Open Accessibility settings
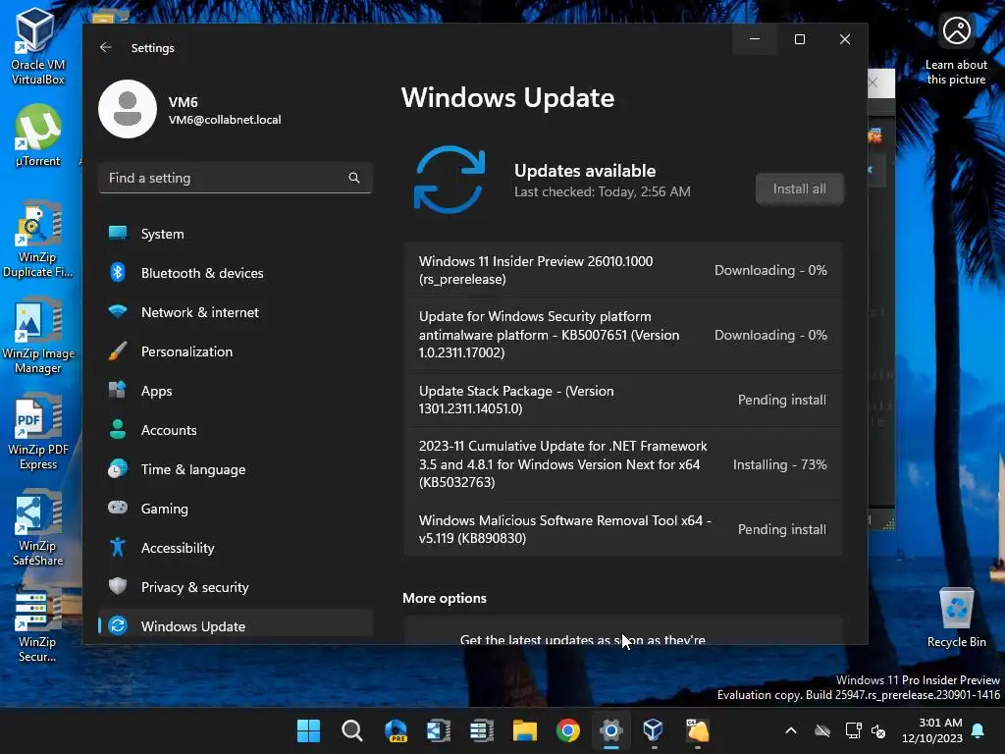The width and height of the screenshot is (1005, 754). click(236, 547)
